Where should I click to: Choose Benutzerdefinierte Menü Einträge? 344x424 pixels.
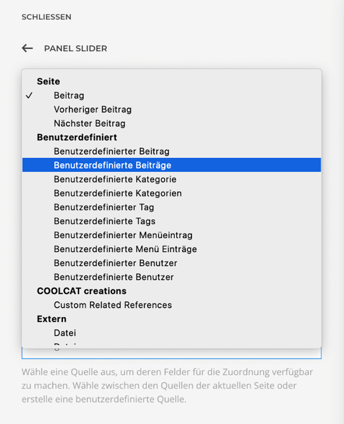125,249
